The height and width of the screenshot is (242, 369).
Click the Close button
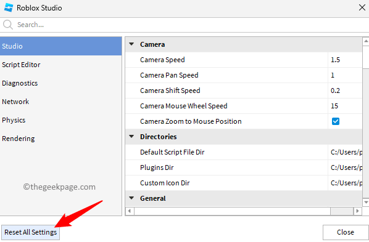(345, 232)
